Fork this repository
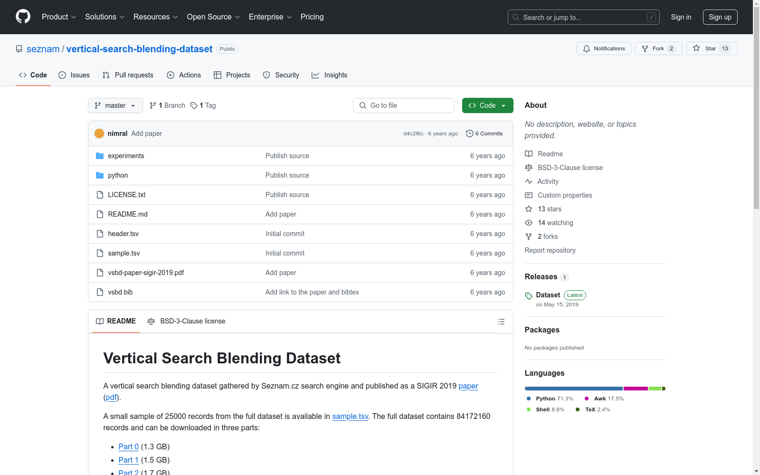The width and height of the screenshot is (760, 475). click(x=659, y=48)
